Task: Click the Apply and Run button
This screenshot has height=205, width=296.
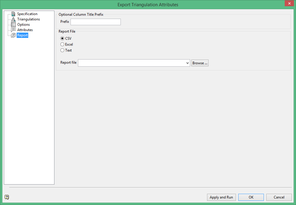Action: pyautogui.click(x=221, y=197)
